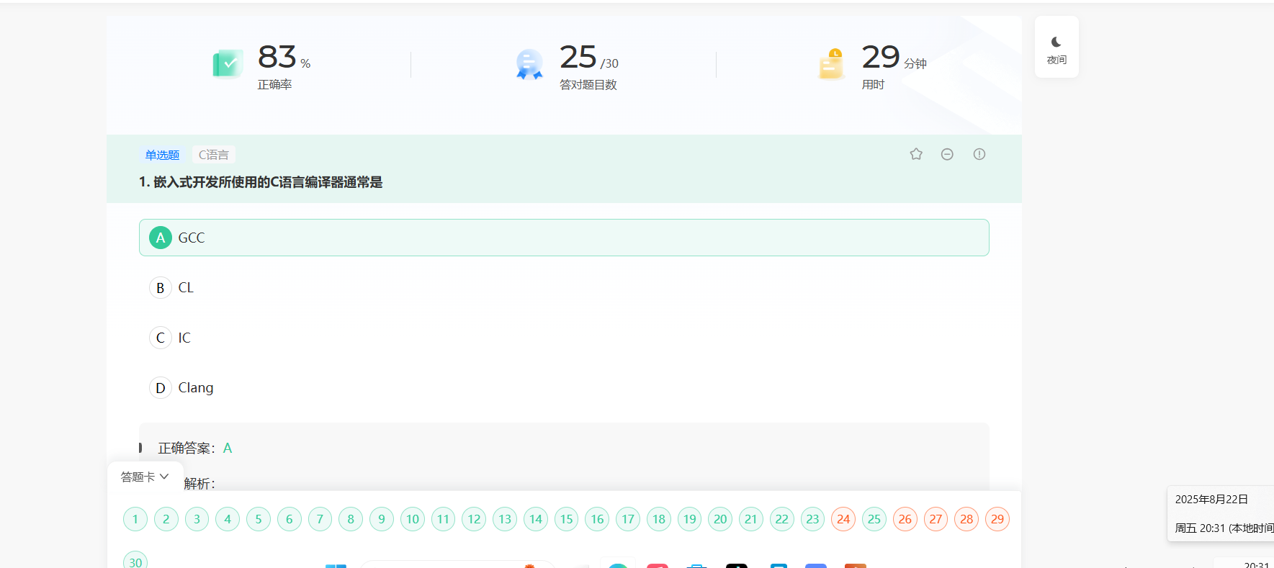Navigate to question 5

[259, 519]
